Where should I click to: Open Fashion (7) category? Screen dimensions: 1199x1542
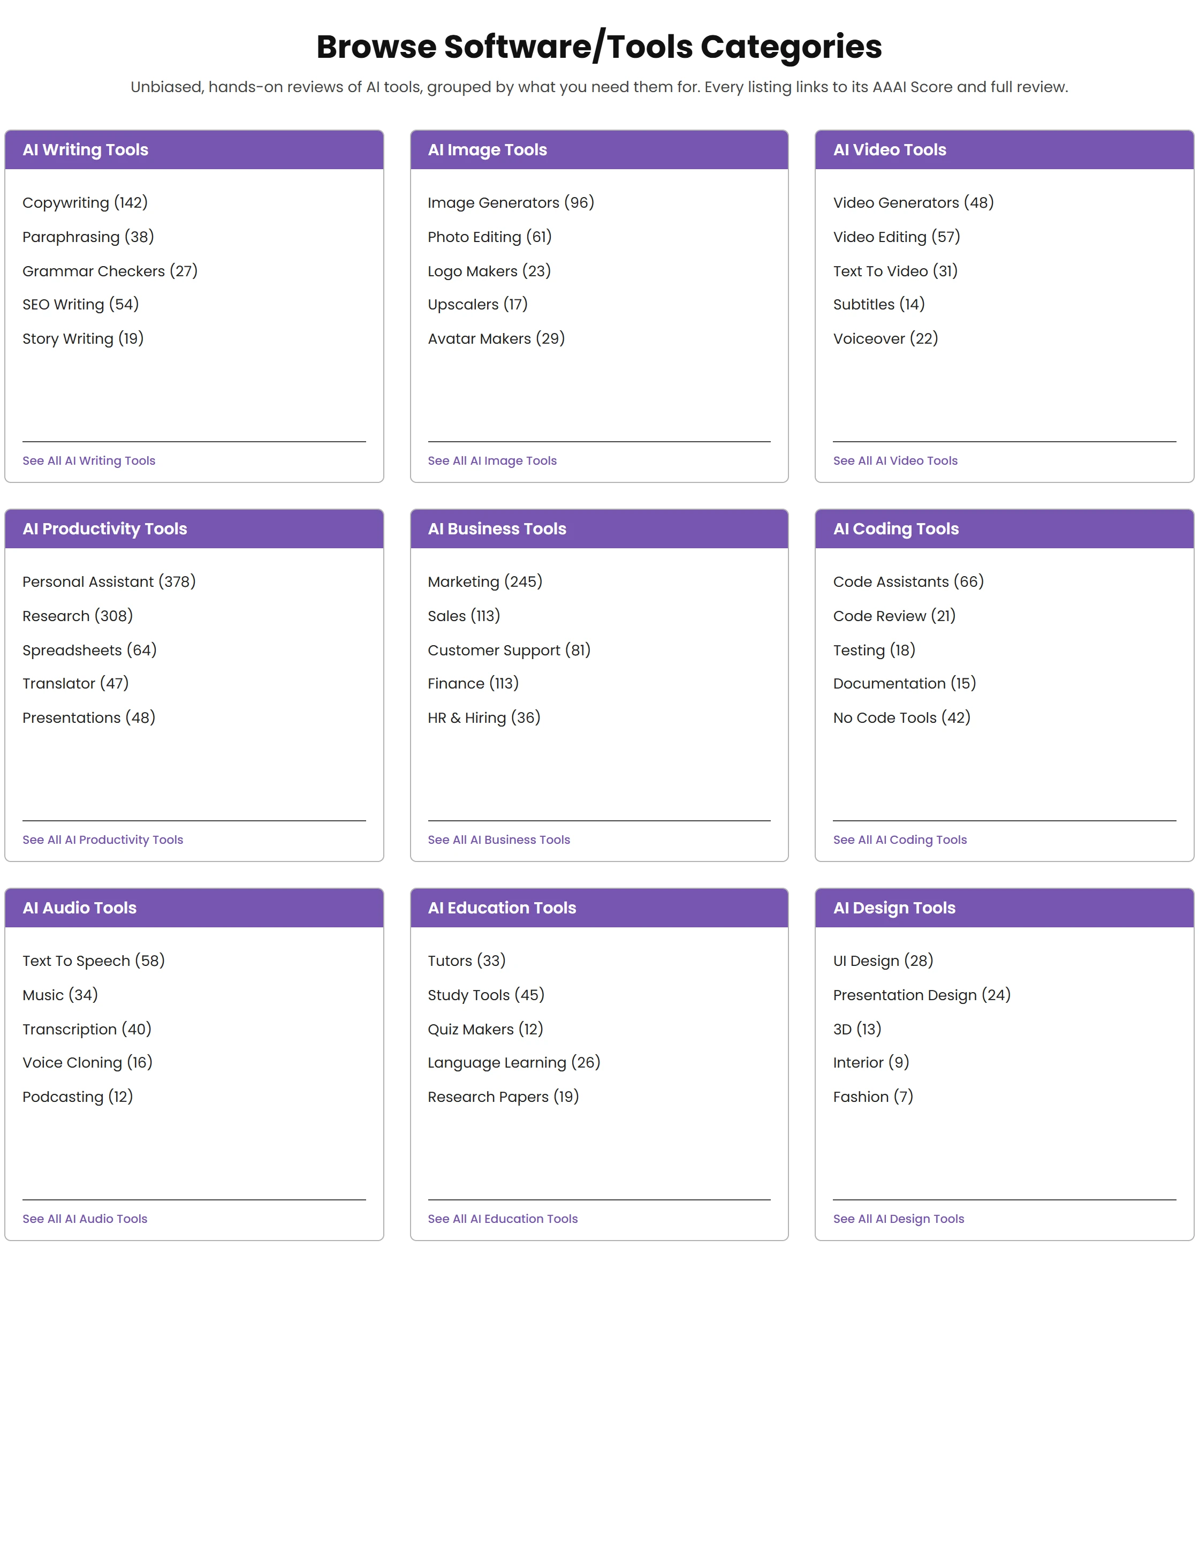873,1097
